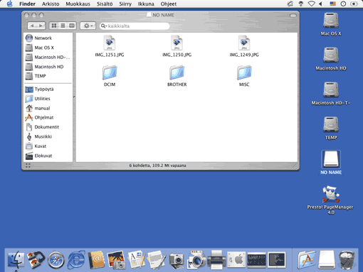The width and height of the screenshot is (363, 272).
Task: Switch to icon view mode
Action: tap(54, 26)
